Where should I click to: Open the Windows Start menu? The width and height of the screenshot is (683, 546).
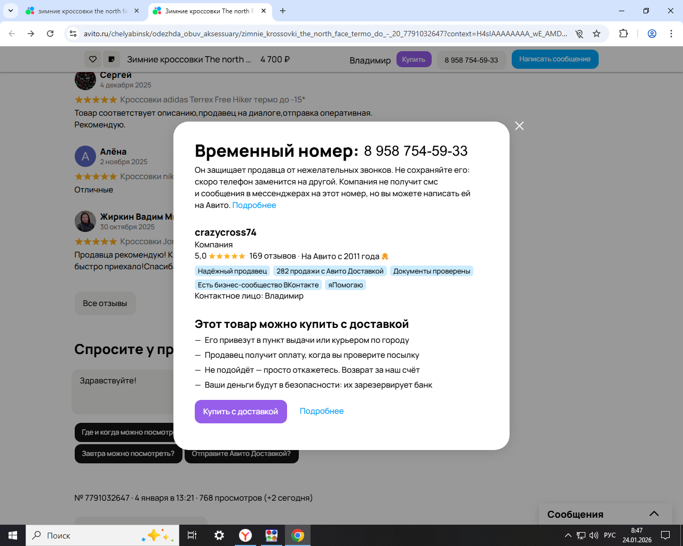[x=13, y=535]
